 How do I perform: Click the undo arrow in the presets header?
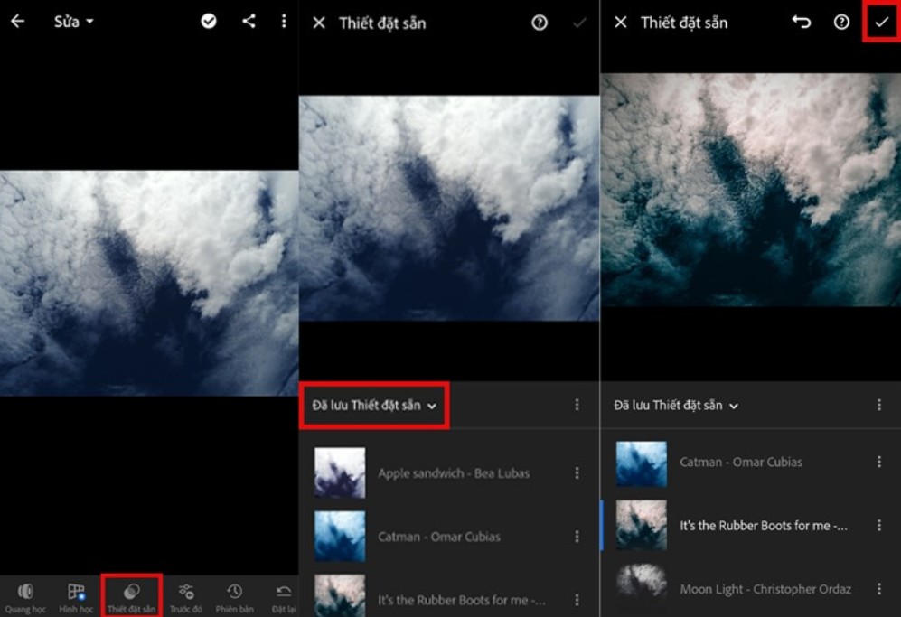pyautogui.click(x=802, y=22)
